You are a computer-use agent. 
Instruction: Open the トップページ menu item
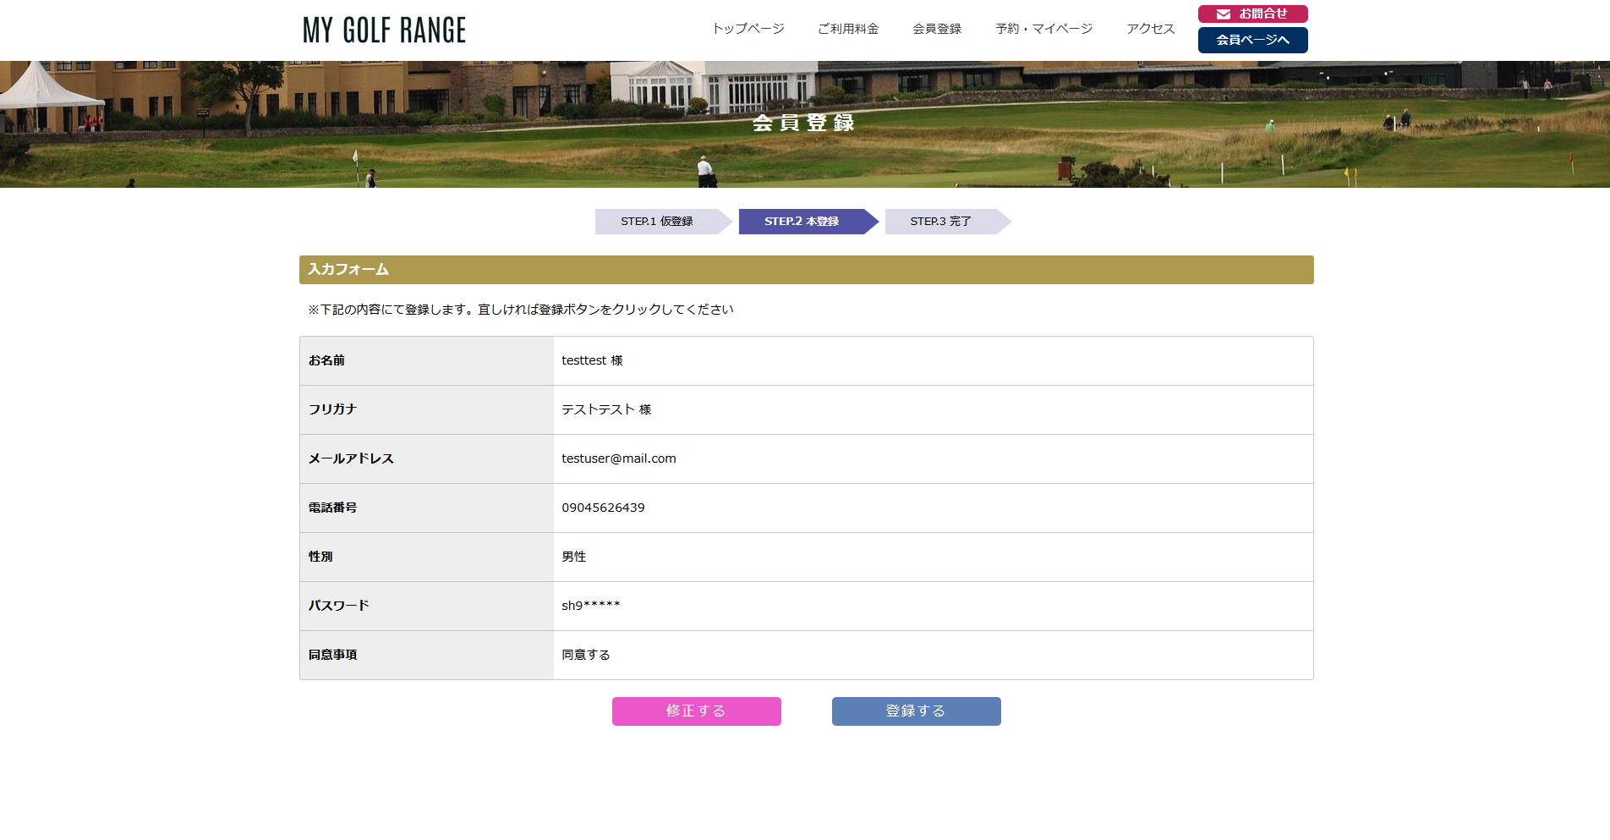[747, 29]
